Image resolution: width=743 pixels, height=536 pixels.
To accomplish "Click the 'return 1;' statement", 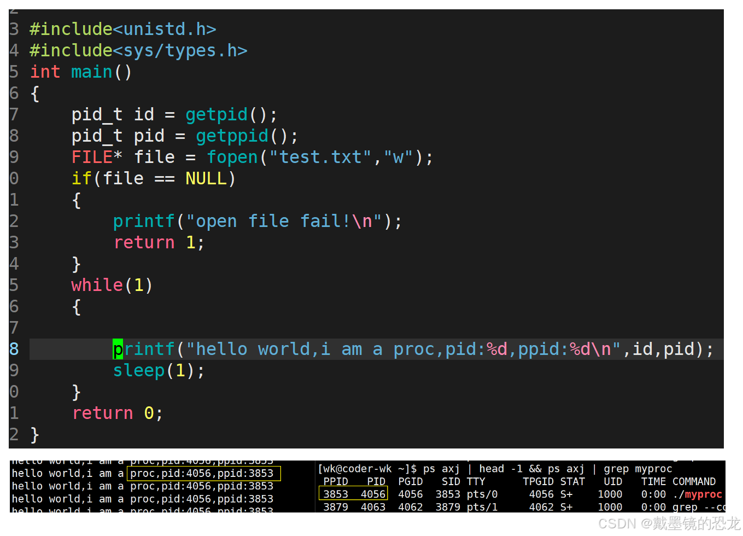I will coord(159,242).
